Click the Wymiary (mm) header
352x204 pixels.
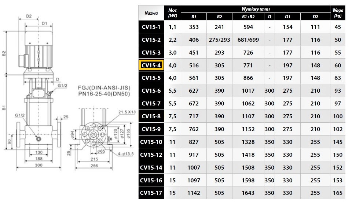[256, 9]
